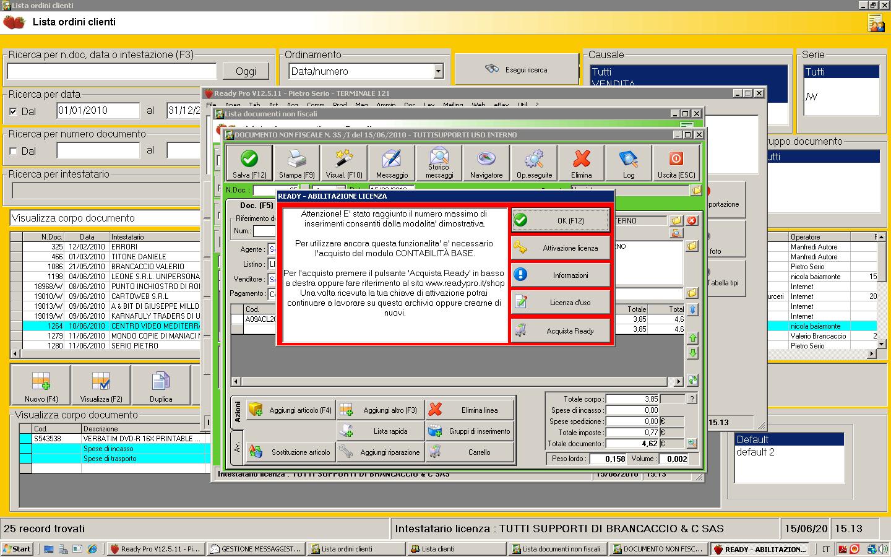891x557 pixels.
Task: Open Op.eseguite gear icon
Action: pyautogui.click(x=534, y=163)
